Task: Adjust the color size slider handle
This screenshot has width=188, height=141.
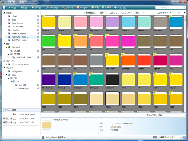Action: (x=179, y=12)
